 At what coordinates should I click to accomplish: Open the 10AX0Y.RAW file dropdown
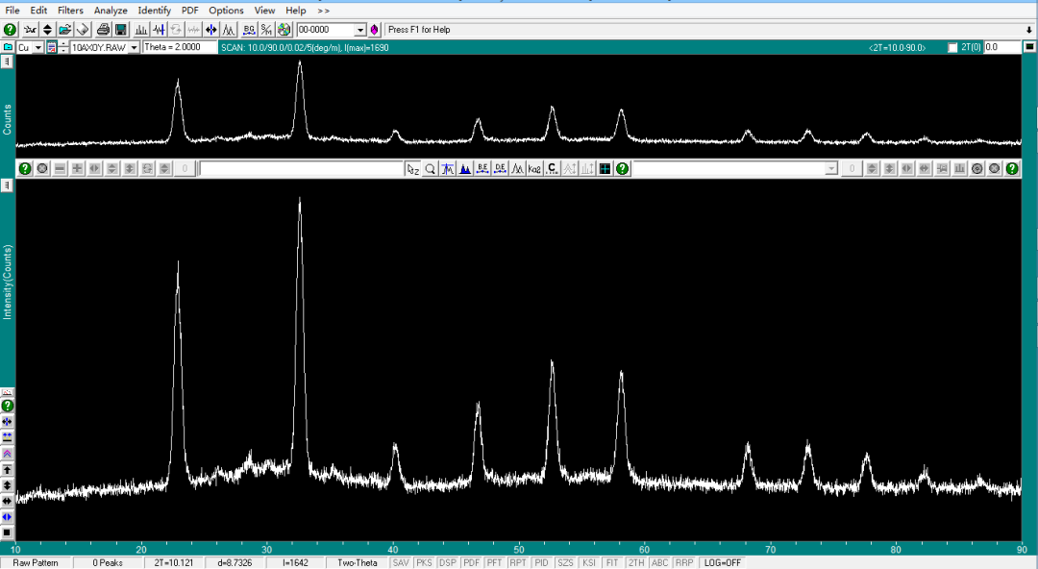click(134, 47)
